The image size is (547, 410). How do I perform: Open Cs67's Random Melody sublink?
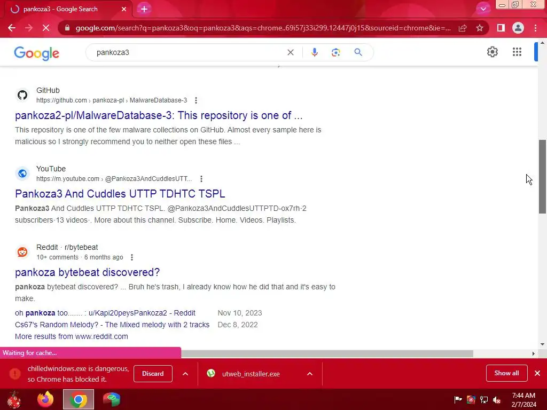click(x=112, y=325)
